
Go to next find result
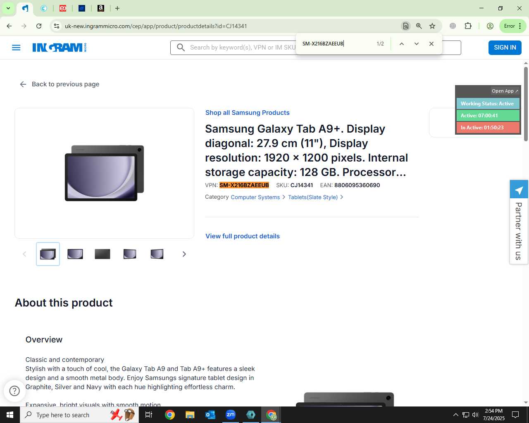click(x=417, y=44)
